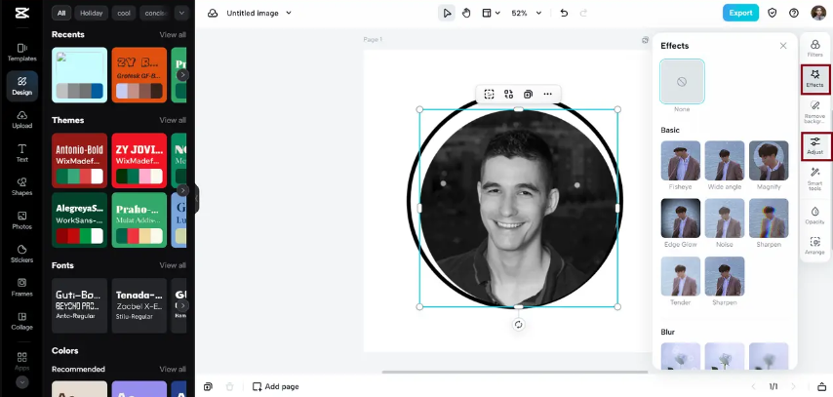833x397 pixels.
Task: Open the Text tool in sidebar
Action: 21,153
